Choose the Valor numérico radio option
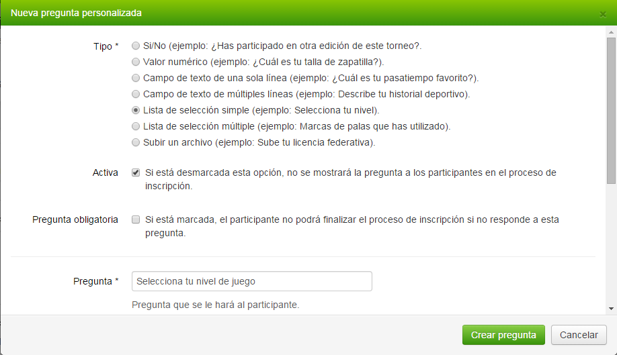The image size is (617, 355). click(x=136, y=62)
